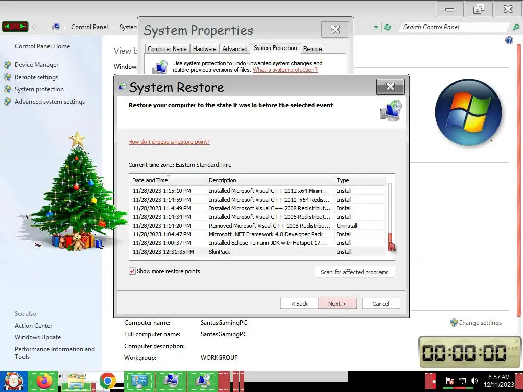Open the Santa Start button
Viewport: 523px width, 392px height.
point(13,382)
